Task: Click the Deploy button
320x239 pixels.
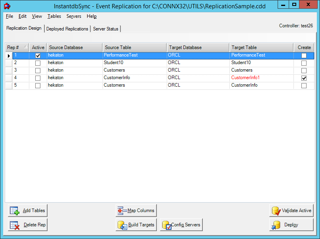Action: [x=291, y=224]
